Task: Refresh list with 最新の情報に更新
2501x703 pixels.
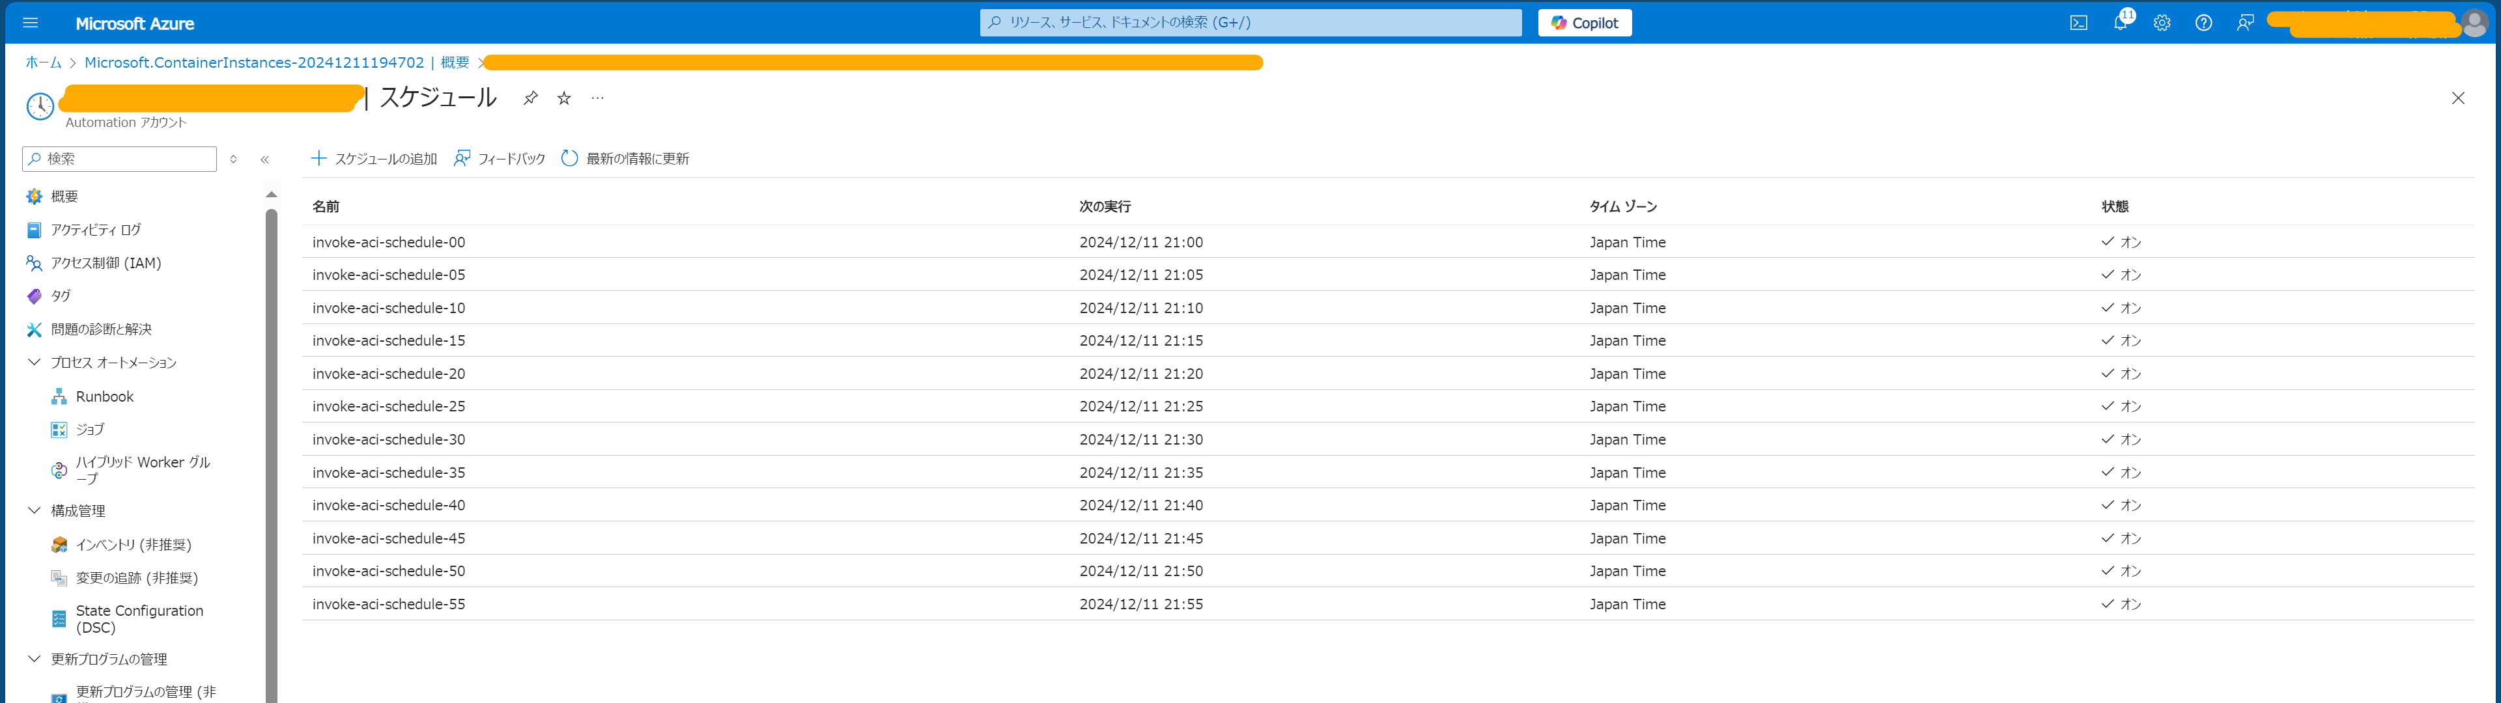Action: 625,158
